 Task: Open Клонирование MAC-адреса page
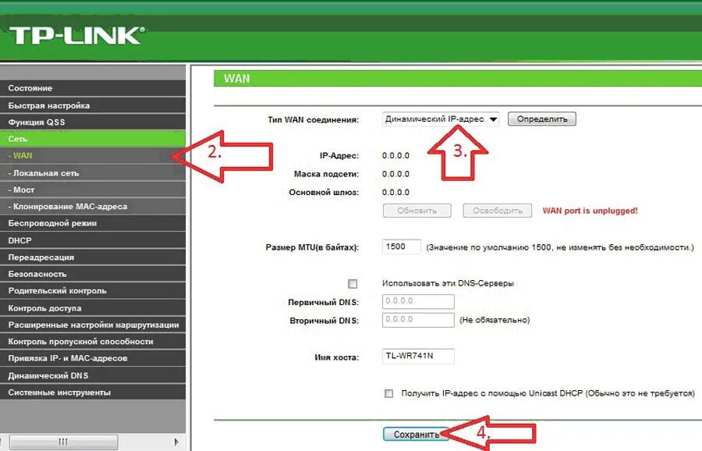pyautogui.click(x=93, y=207)
